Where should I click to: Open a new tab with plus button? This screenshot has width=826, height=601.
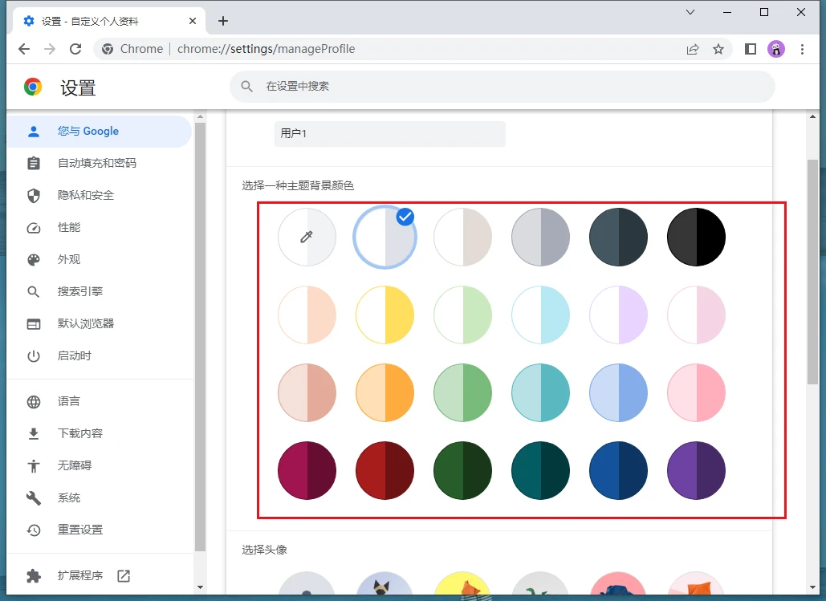pos(223,21)
